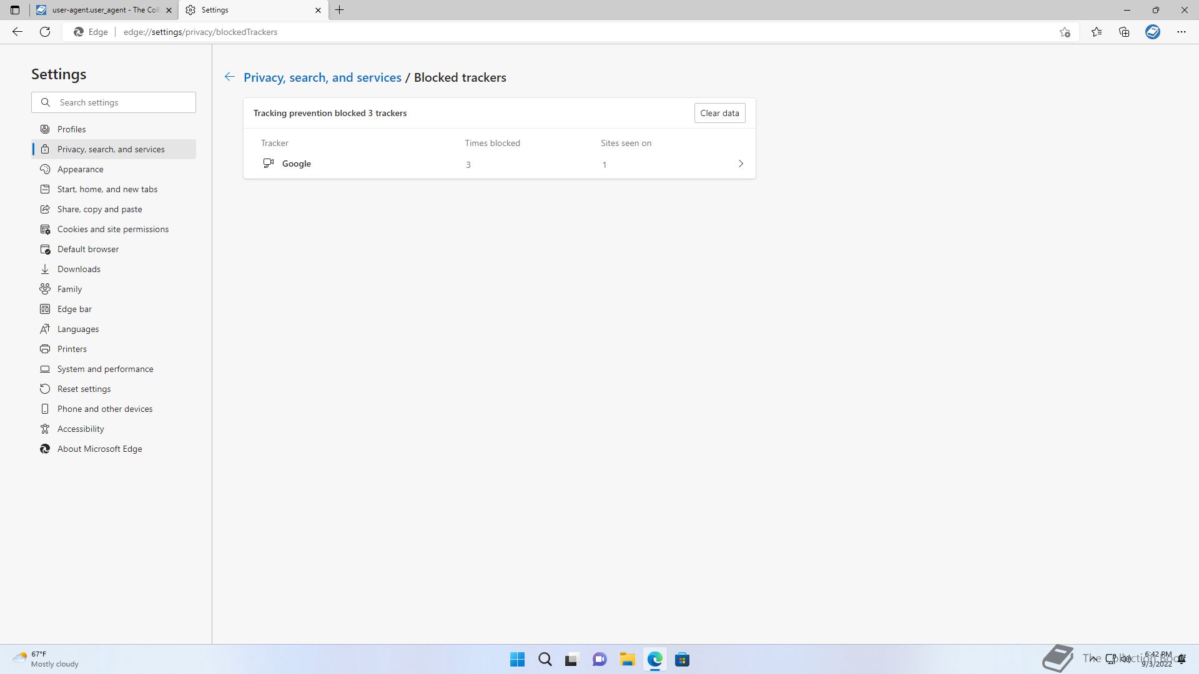The height and width of the screenshot is (674, 1199).
Task: Open Default browser settings
Action: click(114, 249)
